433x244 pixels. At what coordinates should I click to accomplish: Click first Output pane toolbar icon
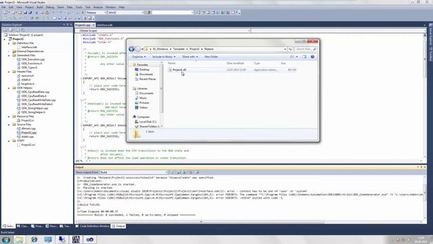pos(173,172)
